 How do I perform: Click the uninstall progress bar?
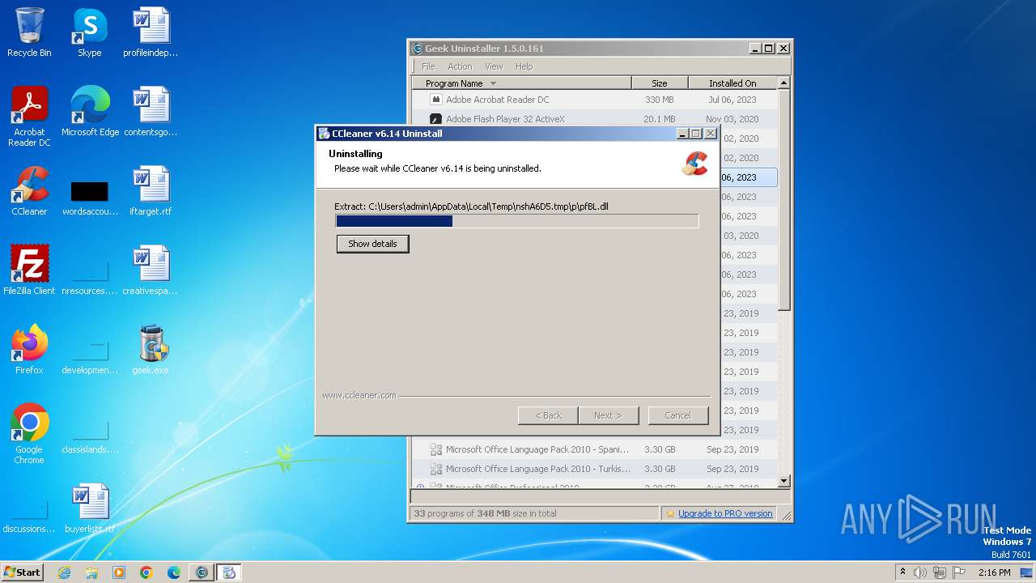click(x=516, y=221)
